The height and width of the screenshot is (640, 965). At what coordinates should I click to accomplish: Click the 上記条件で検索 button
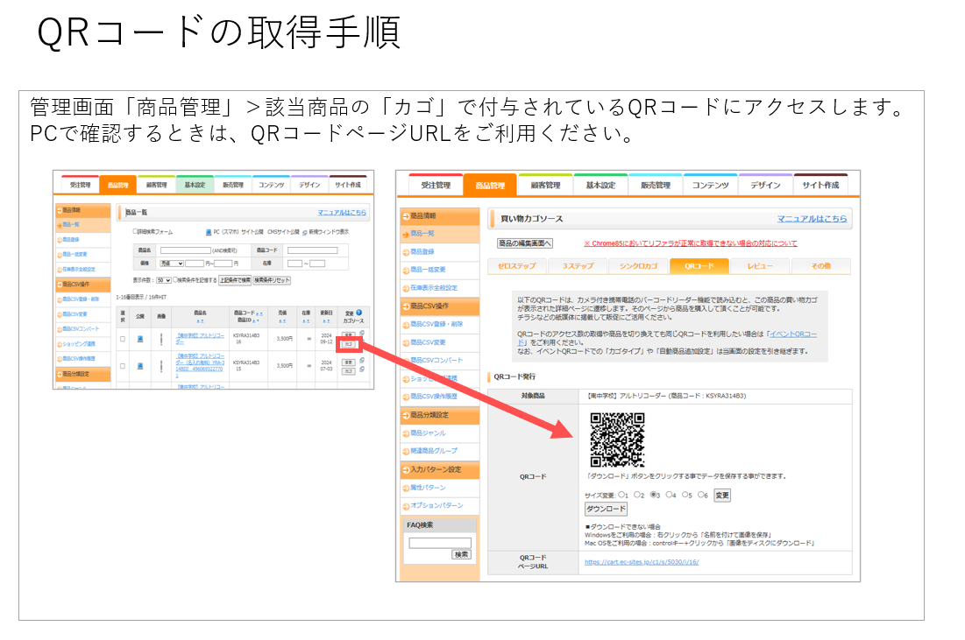[235, 280]
